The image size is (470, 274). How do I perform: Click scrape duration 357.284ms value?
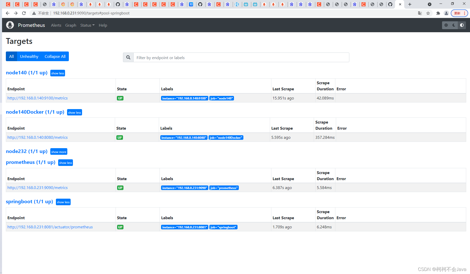(325, 138)
